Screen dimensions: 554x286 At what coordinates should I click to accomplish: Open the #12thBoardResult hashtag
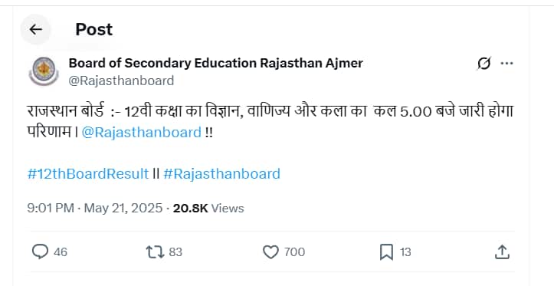click(x=88, y=174)
